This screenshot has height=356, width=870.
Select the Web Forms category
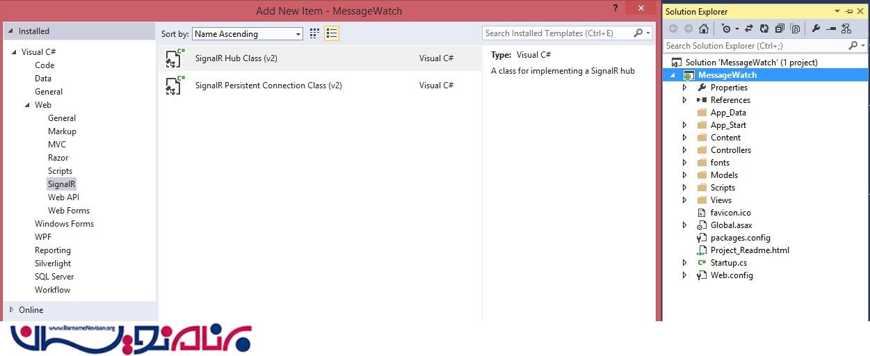click(x=69, y=211)
